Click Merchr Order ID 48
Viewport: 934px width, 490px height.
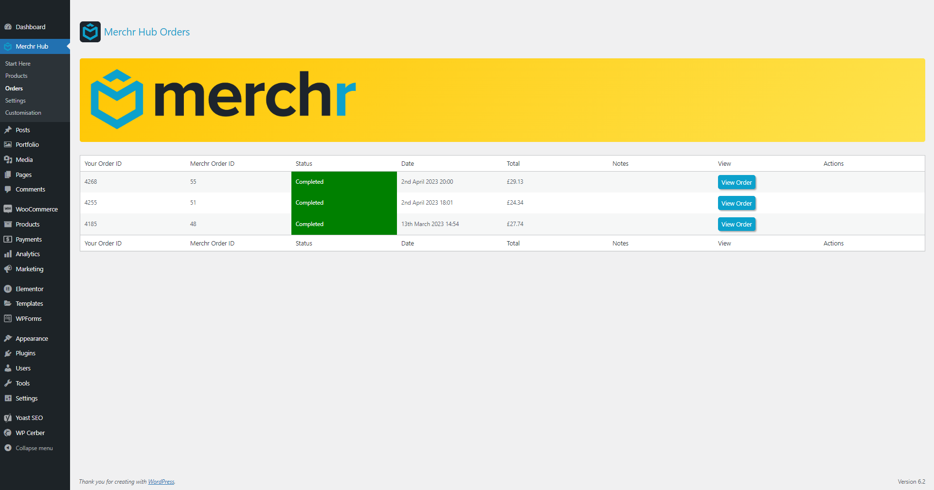click(193, 224)
